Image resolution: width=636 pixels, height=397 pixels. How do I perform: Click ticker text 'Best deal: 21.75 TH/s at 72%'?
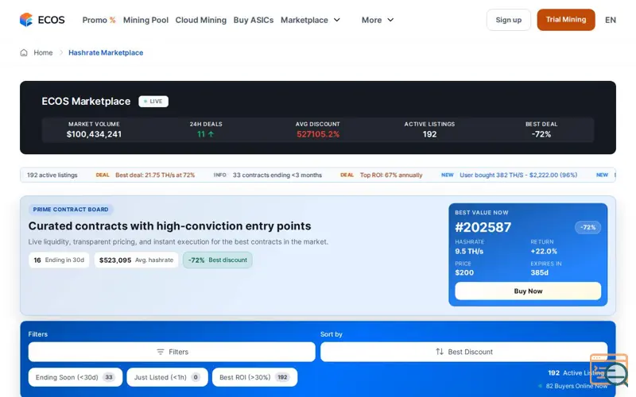pos(155,175)
